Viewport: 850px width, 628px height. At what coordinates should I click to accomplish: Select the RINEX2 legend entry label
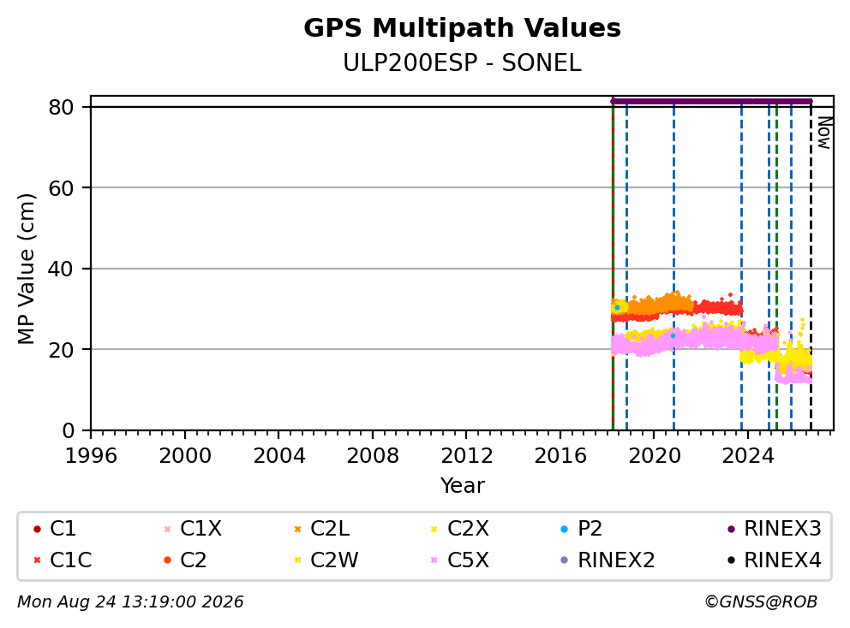click(616, 560)
